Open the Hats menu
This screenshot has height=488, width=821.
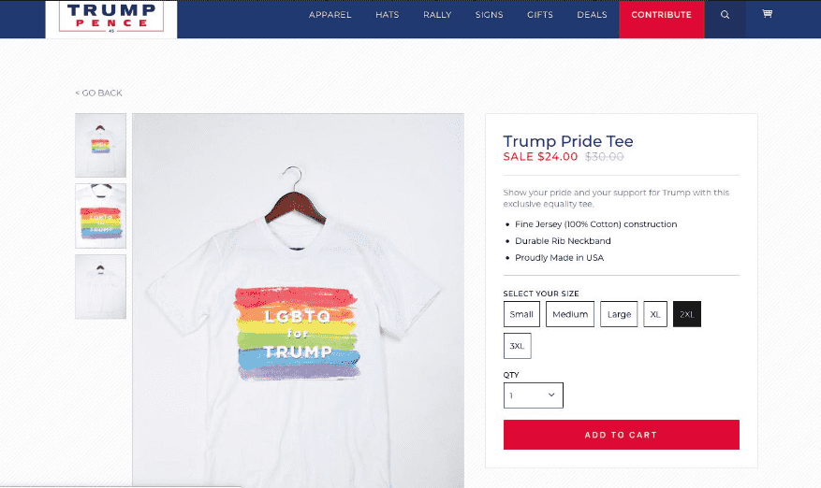387,15
